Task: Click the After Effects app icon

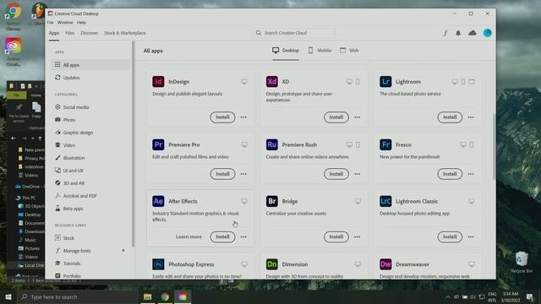Action: pos(158,201)
